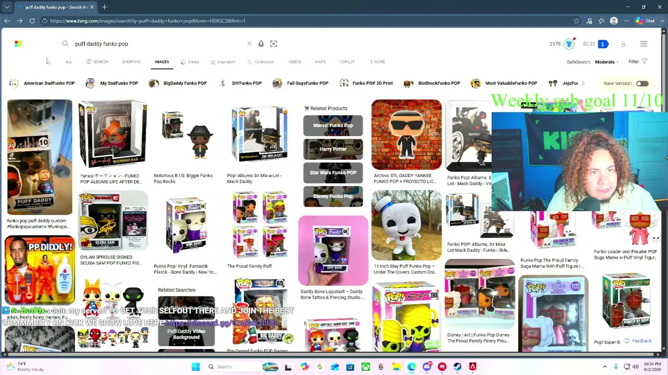Open the blue cashback dollar tag
Image resolution: width=668 pixels, height=375 pixels.
point(603,44)
